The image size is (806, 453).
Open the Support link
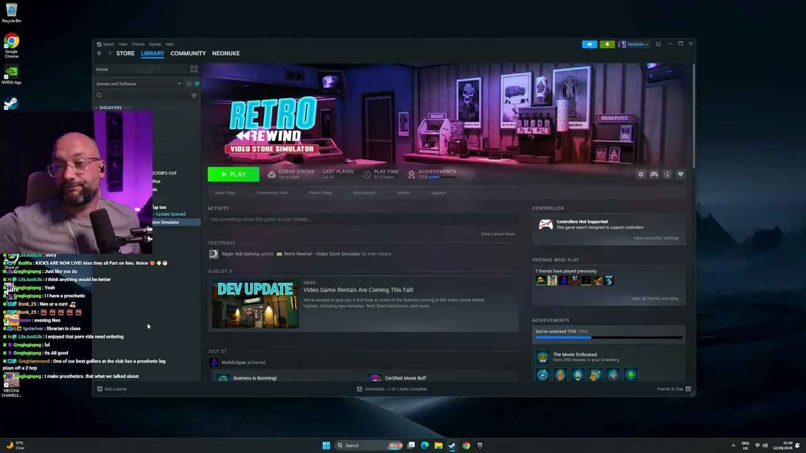point(438,193)
